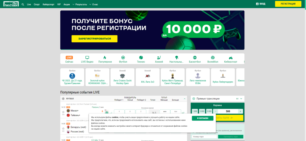Open the Баскетбол sport category
The image size is (306, 141).
click(195, 59)
